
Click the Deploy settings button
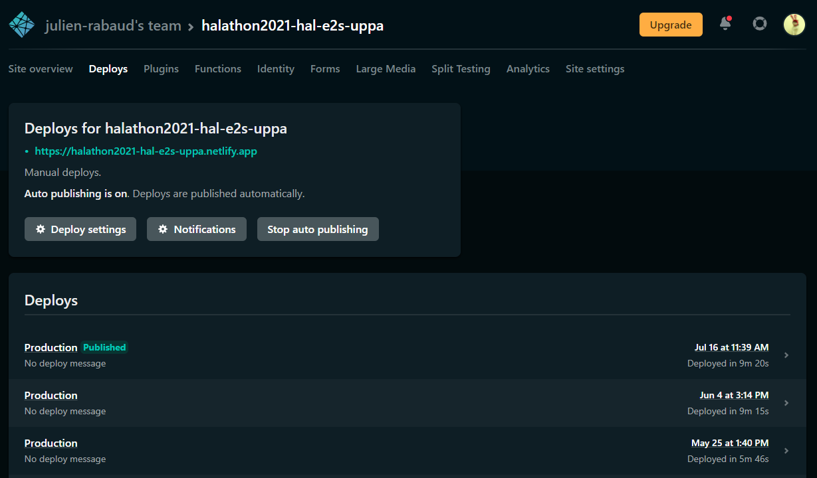tap(80, 229)
